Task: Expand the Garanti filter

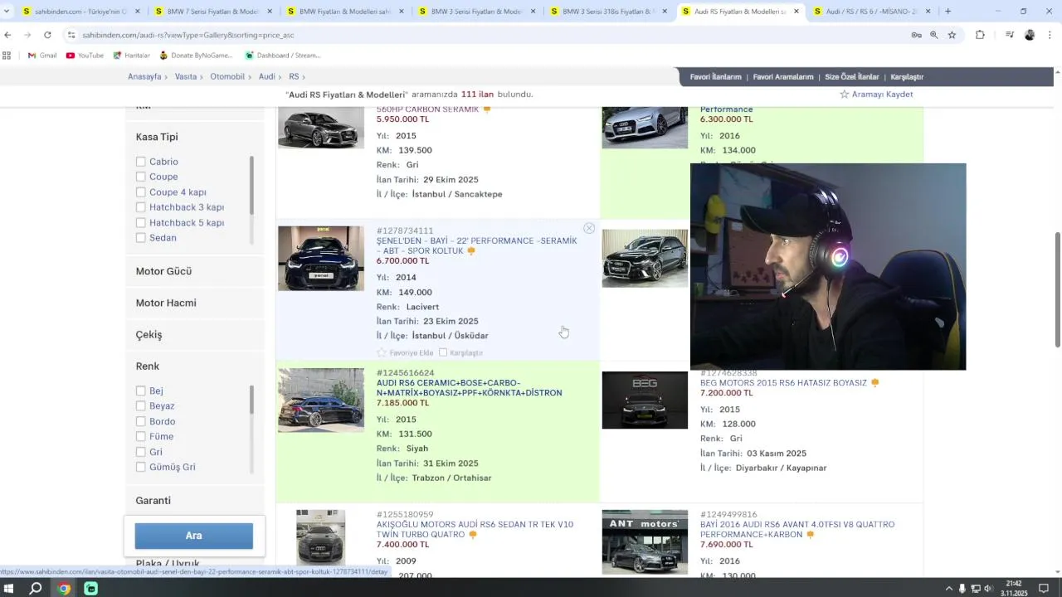Action: click(x=153, y=501)
